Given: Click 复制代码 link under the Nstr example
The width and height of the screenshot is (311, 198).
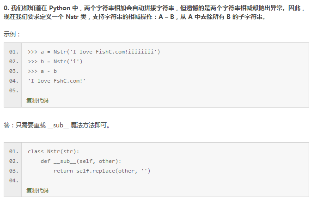Looking at the screenshot, I should point(37,100).
